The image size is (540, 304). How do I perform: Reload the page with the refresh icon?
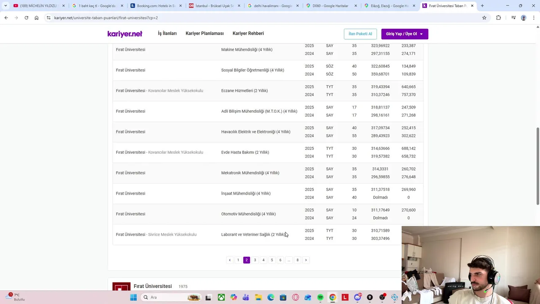pos(26,18)
